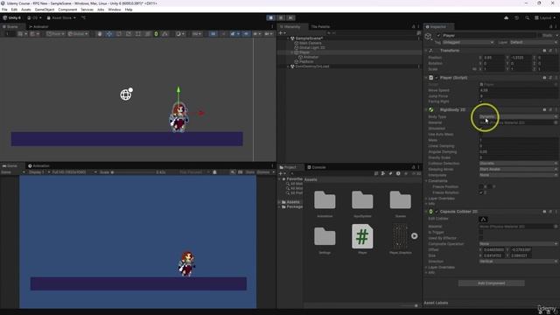
Task: Open the Body Type dropdown
Action: [518, 116]
